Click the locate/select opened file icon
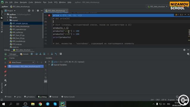190x107 pixels. point(29,11)
